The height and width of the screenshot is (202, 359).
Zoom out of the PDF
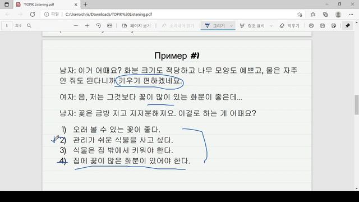click(x=76, y=26)
